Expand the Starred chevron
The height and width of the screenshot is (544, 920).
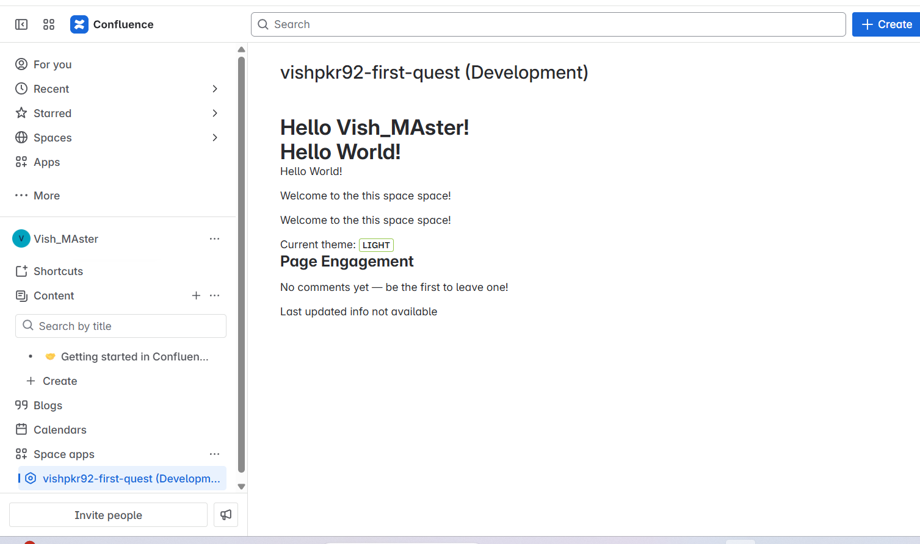[x=215, y=113]
